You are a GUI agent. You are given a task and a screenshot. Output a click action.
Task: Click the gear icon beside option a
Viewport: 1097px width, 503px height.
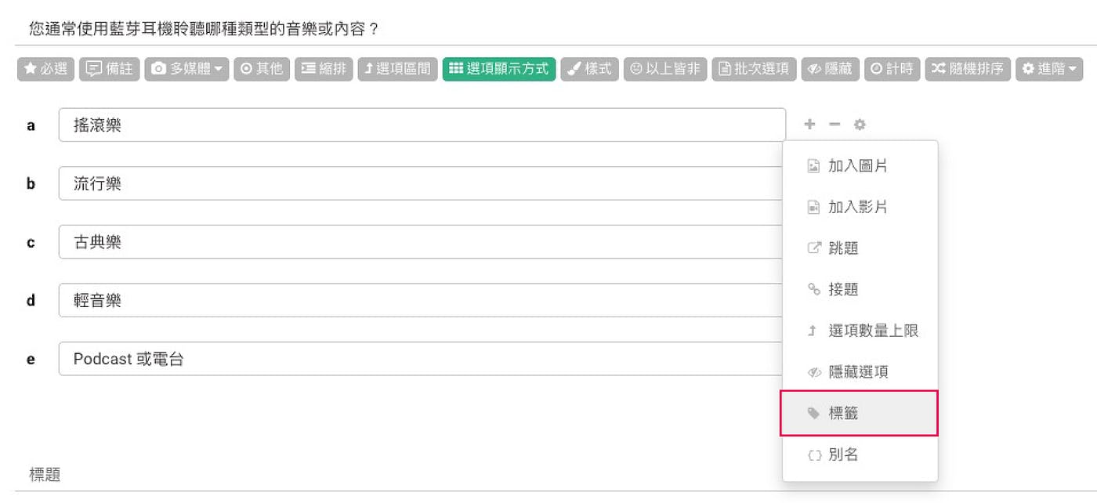(x=860, y=125)
